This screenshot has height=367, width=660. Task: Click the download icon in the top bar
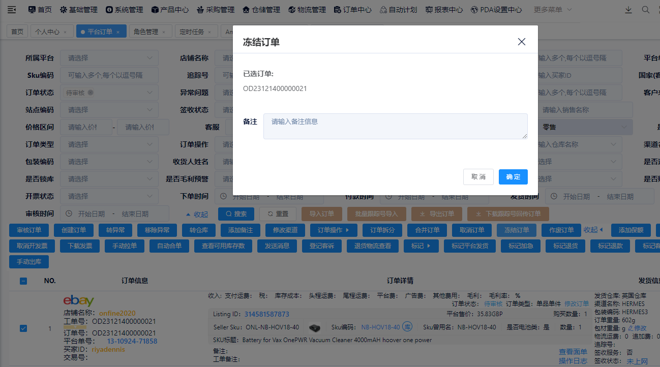click(x=628, y=9)
